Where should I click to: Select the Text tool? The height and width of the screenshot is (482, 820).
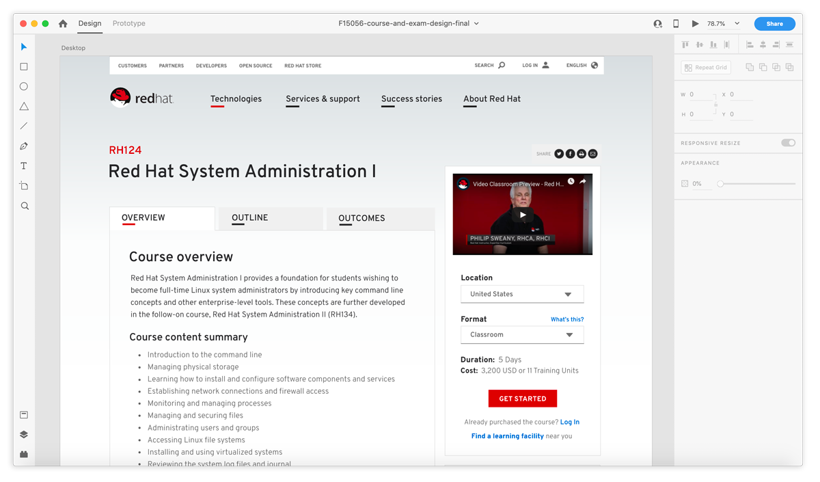24,165
